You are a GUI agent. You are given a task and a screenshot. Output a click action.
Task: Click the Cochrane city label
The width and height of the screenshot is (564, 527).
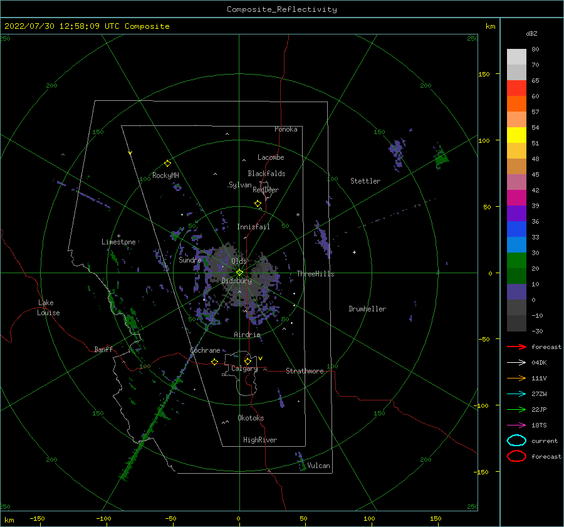205,350
